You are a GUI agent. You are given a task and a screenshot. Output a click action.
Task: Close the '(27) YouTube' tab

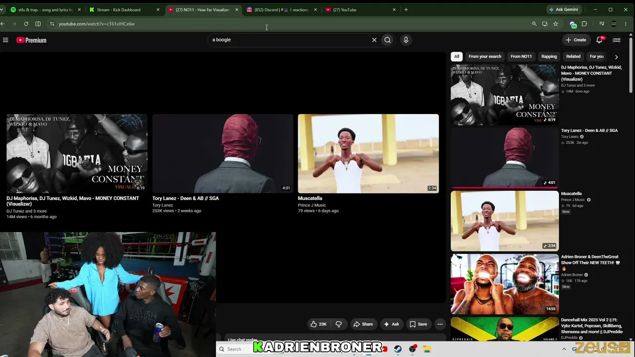point(394,10)
